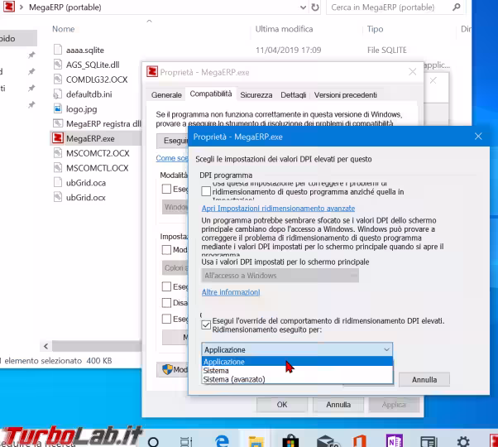Click the search magnifier in Explorer

(x=457, y=7)
